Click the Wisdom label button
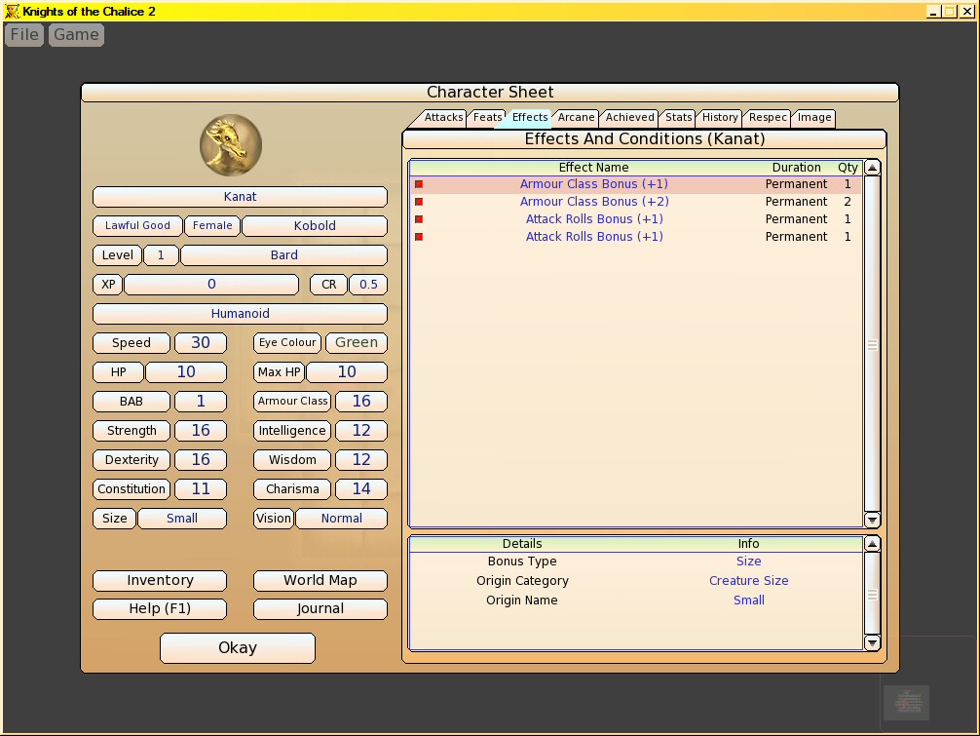Screen dimensions: 980x736 tap(292, 460)
